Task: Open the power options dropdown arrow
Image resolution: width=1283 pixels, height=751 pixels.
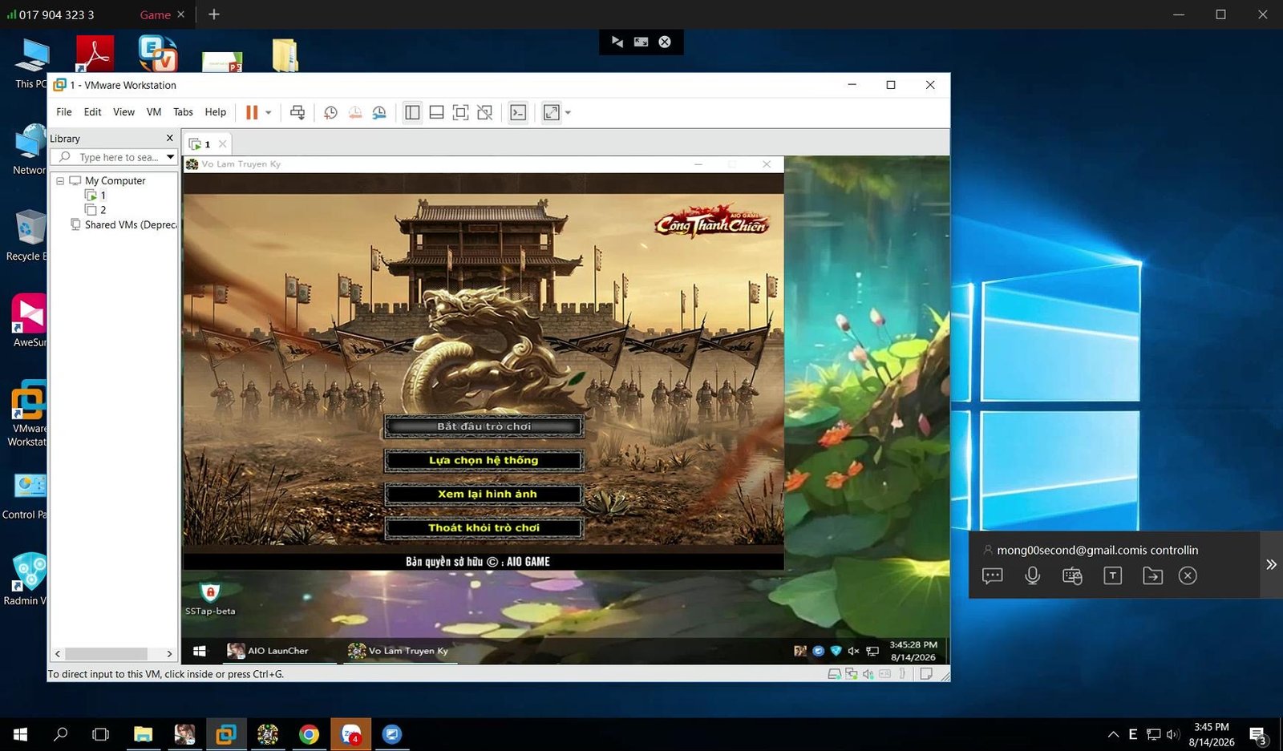Action: tap(269, 113)
